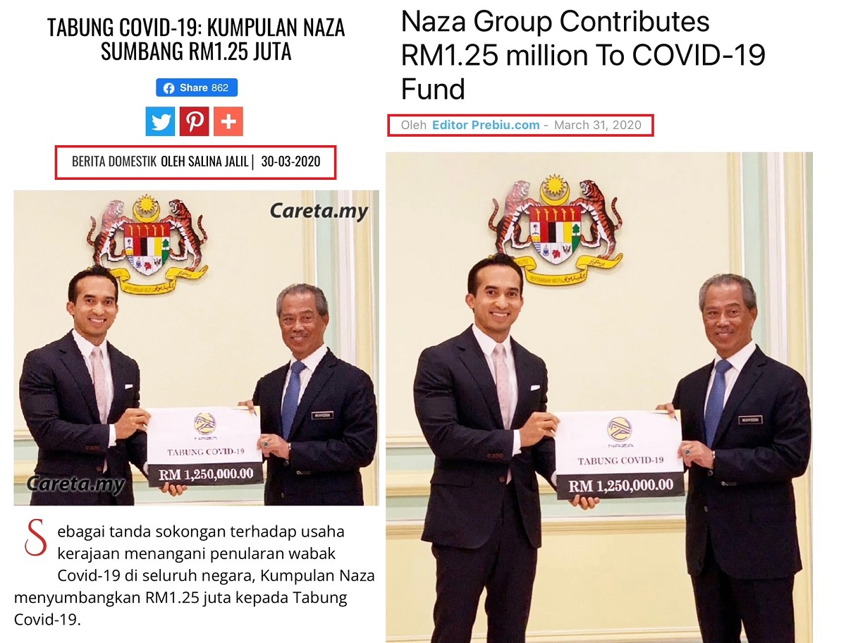This screenshot has width=846, height=643.
Task: Click the bottom-left Careta.my watermark on the photo
Action: [x=76, y=484]
